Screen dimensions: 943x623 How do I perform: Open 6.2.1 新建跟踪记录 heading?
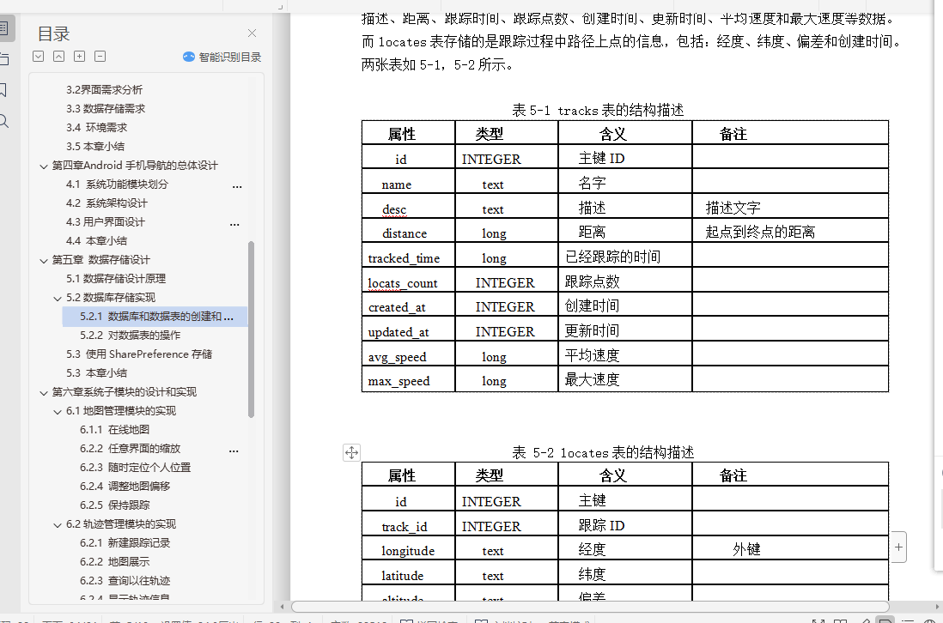pos(125,543)
